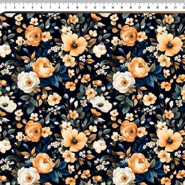Click the ruler mark labeled 19
This screenshot has height=185, width=185.
pos(157,8)
